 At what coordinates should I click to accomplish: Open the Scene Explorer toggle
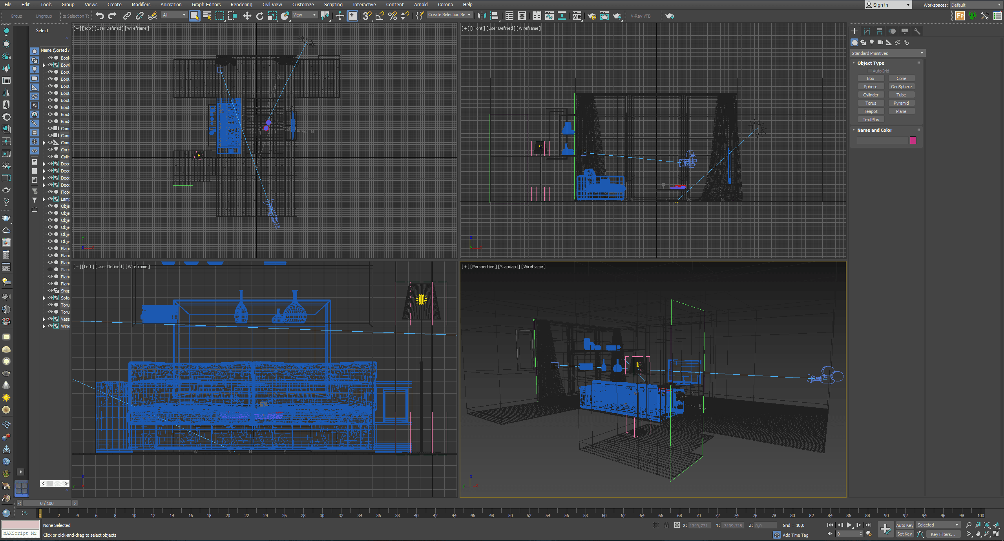509,16
